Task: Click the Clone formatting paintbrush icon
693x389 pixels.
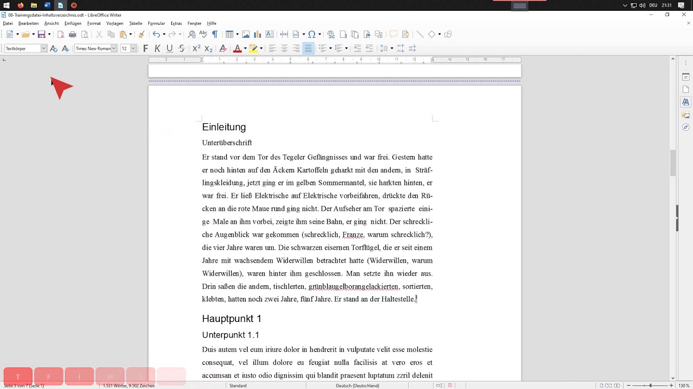Action: click(x=141, y=35)
